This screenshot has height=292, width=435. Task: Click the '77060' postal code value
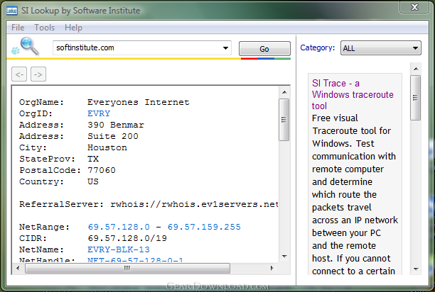(102, 170)
